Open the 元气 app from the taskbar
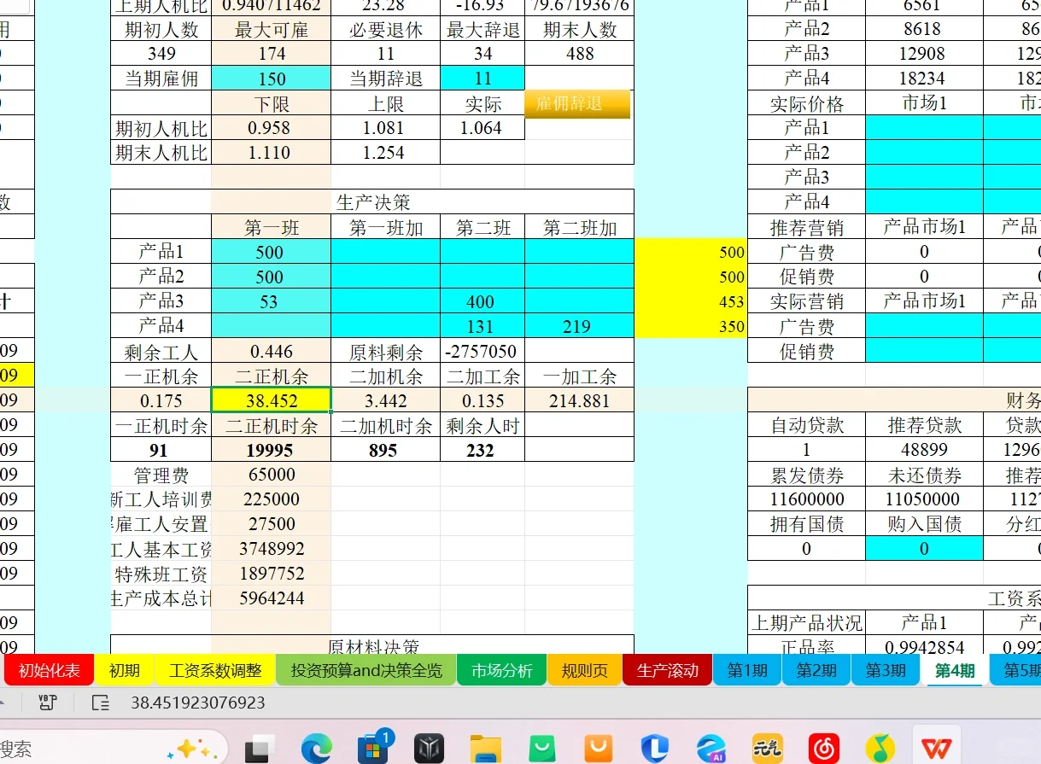 (x=767, y=747)
